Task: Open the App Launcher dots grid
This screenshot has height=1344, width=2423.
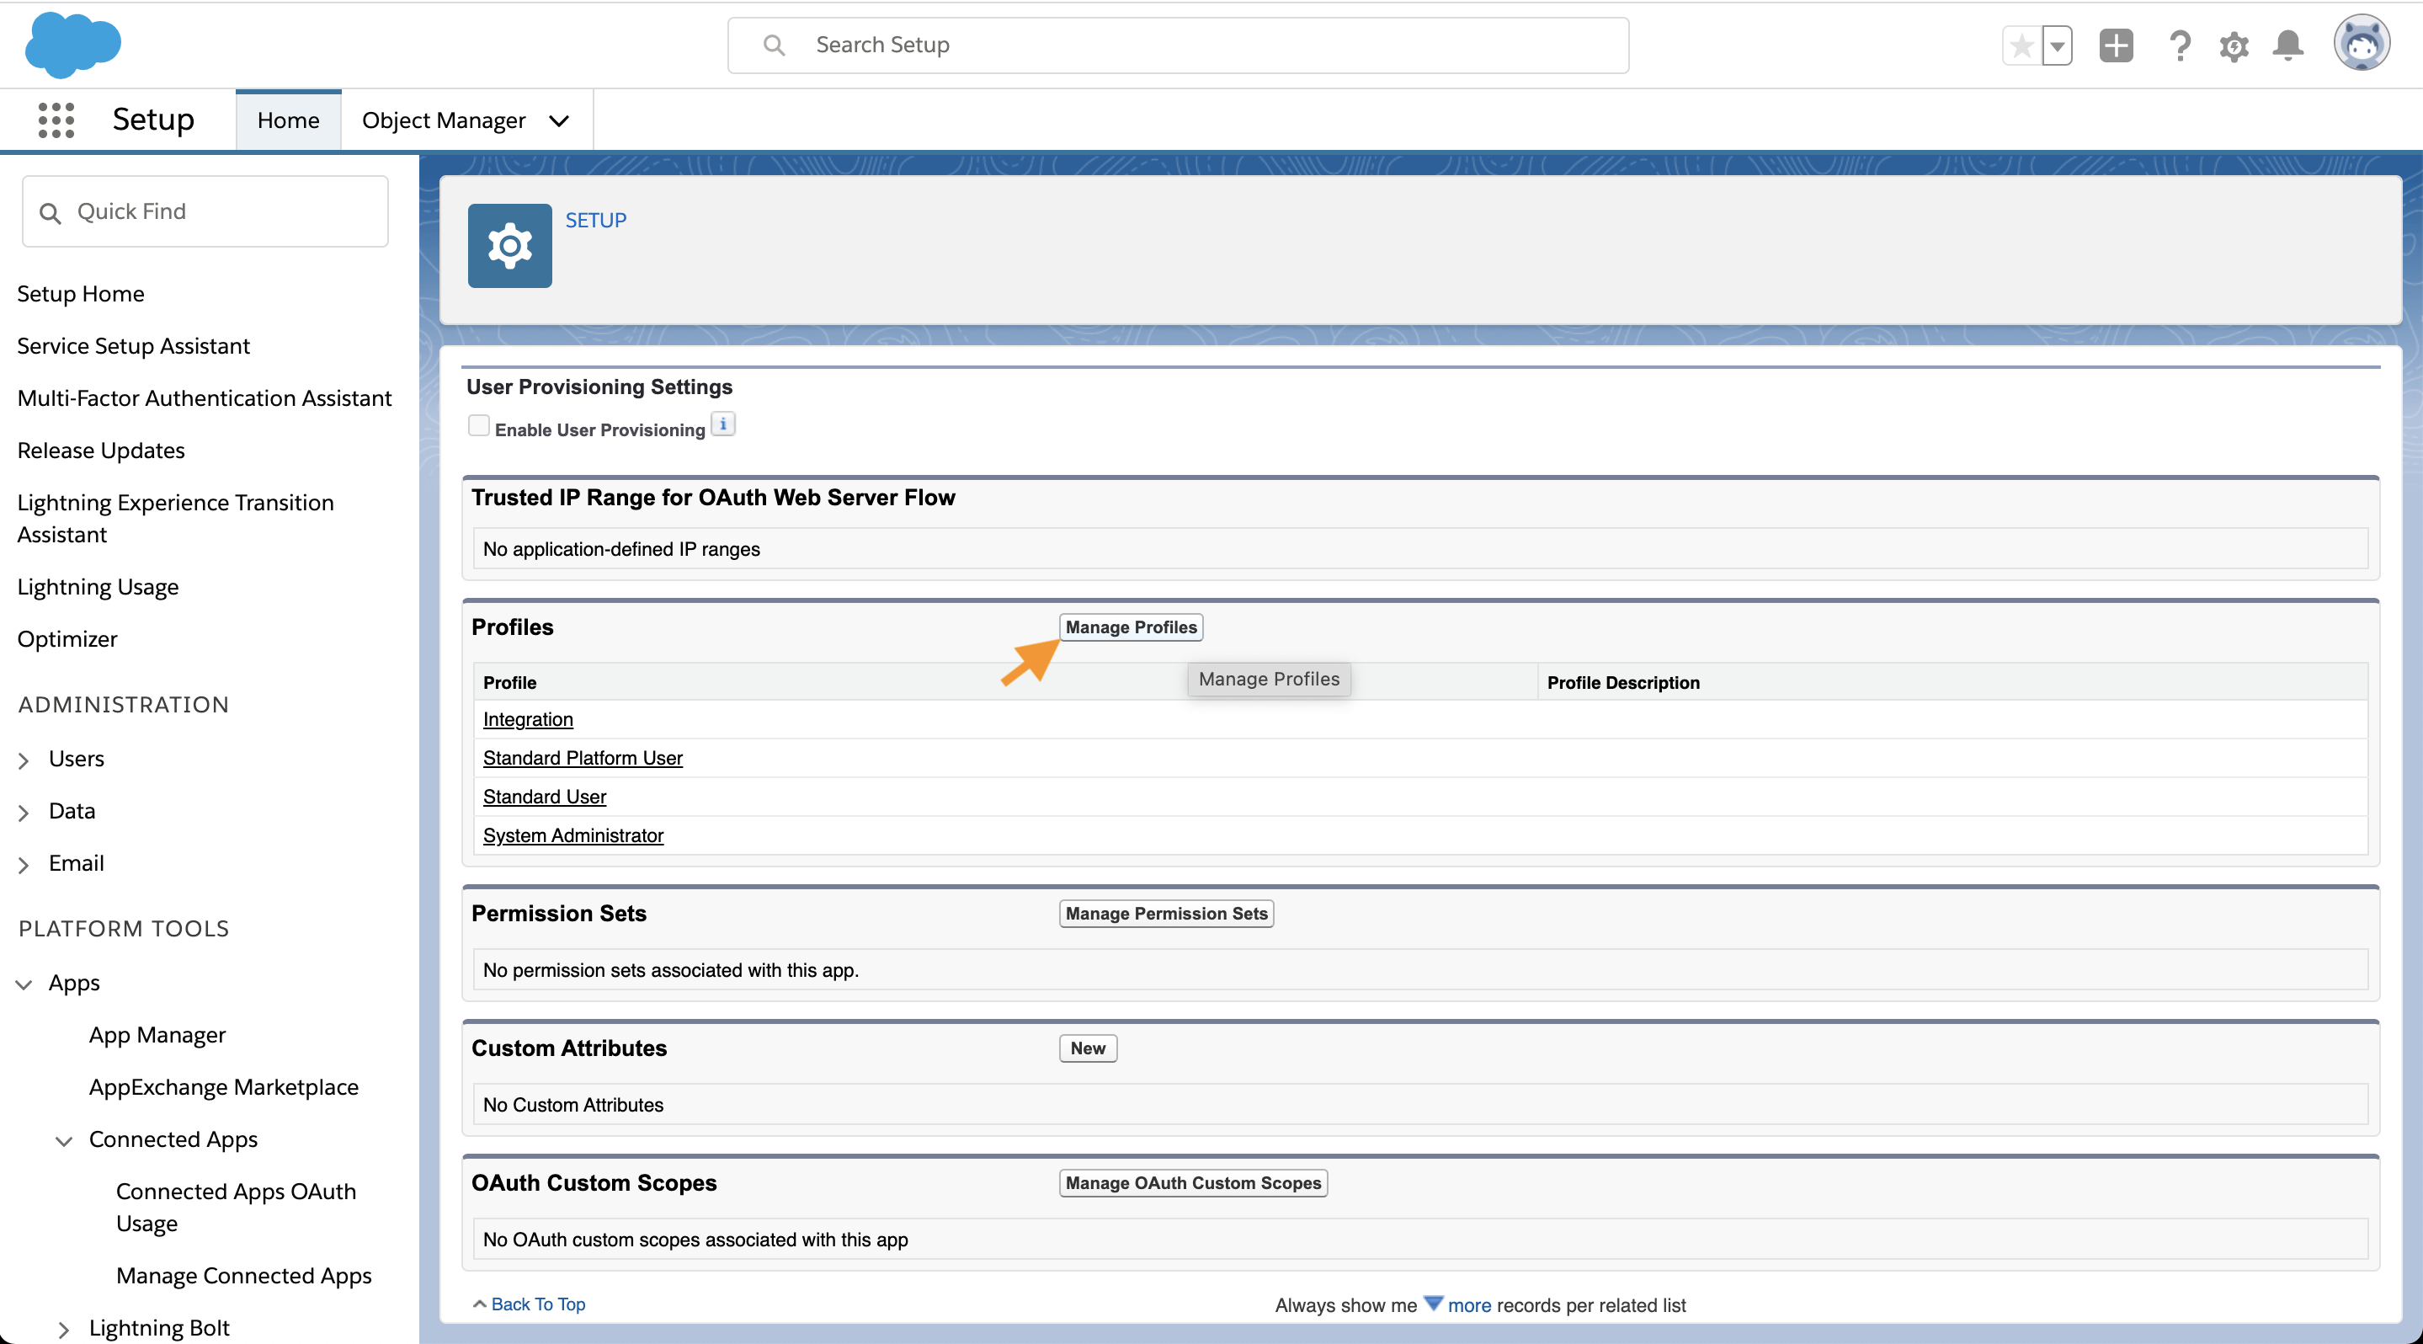Action: [56, 120]
